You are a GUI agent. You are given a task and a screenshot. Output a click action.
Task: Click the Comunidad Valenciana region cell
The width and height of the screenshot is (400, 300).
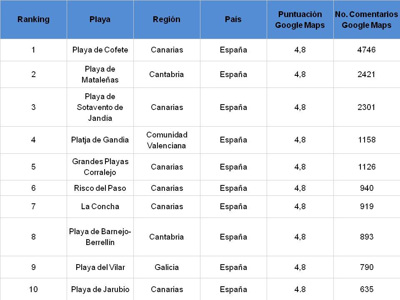tap(167, 140)
